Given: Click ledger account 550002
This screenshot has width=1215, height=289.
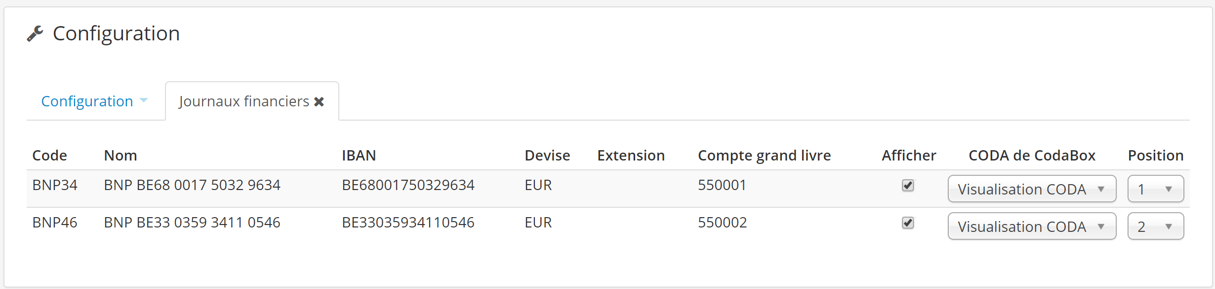Looking at the screenshot, I should click(x=722, y=223).
